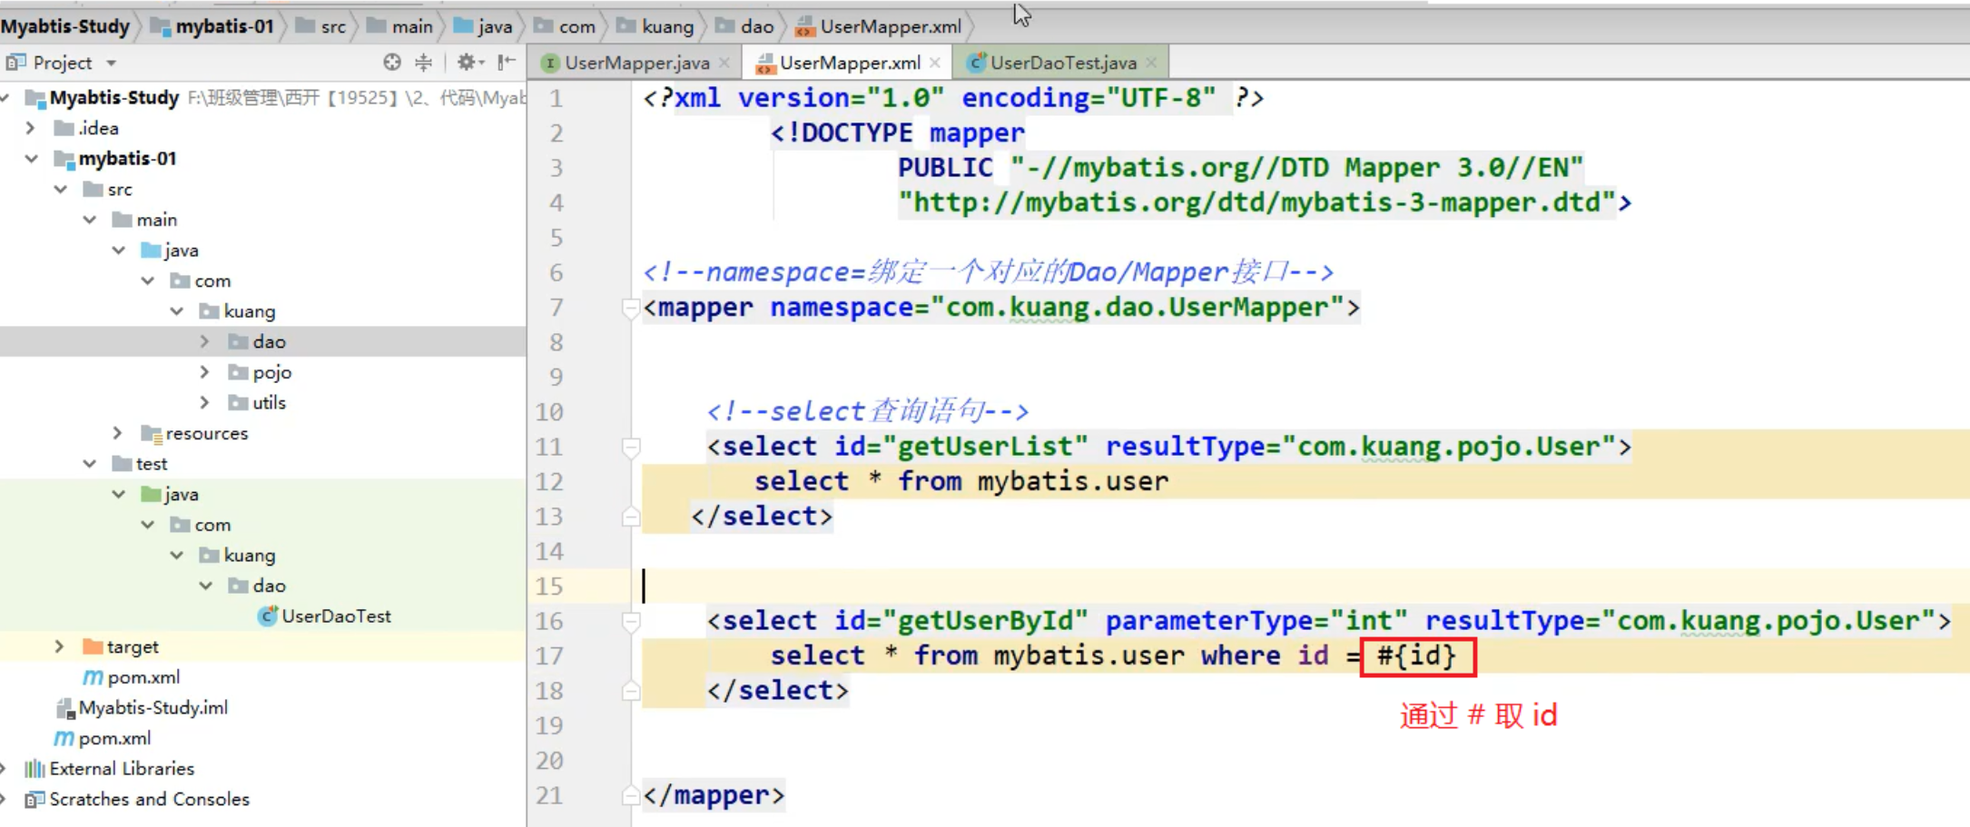The width and height of the screenshot is (1970, 827).
Task: Click mybatis-01 breadcrumb item
Action: tap(212, 26)
